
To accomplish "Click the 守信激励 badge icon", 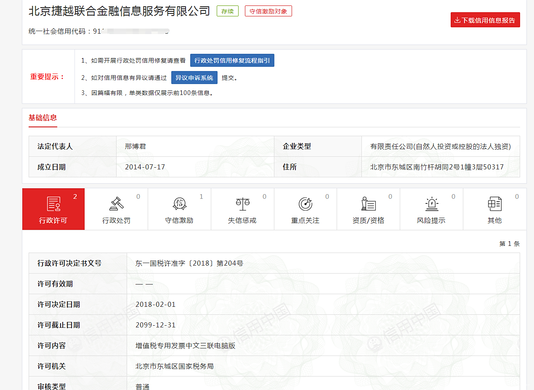I will pyautogui.click(x=179, y=204).
